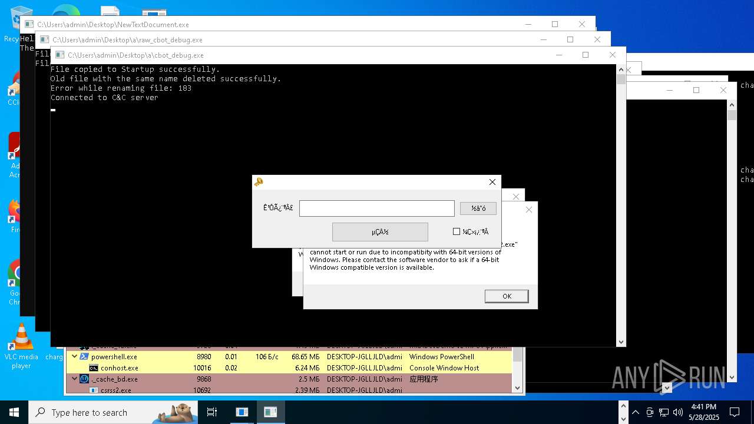
Task: Click the csrss2.exe process icon
Action: pyautogui.click(x=93, y=390)
